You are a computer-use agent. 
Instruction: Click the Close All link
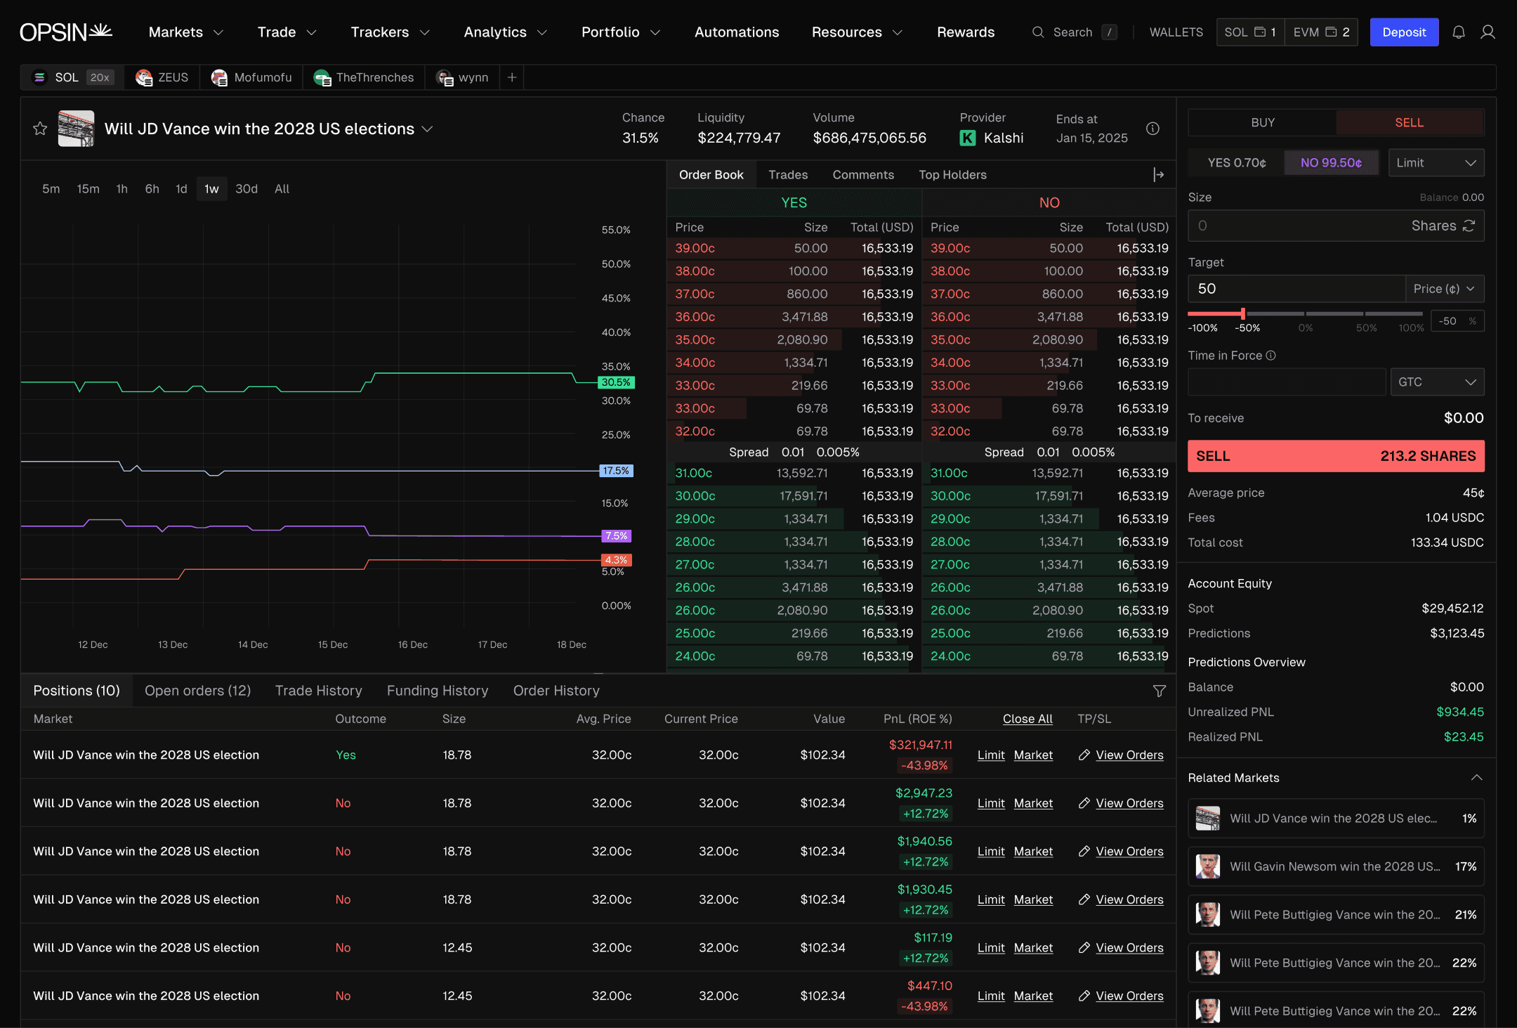1027,719
